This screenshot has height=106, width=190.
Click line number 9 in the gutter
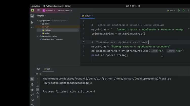point(84,55)
